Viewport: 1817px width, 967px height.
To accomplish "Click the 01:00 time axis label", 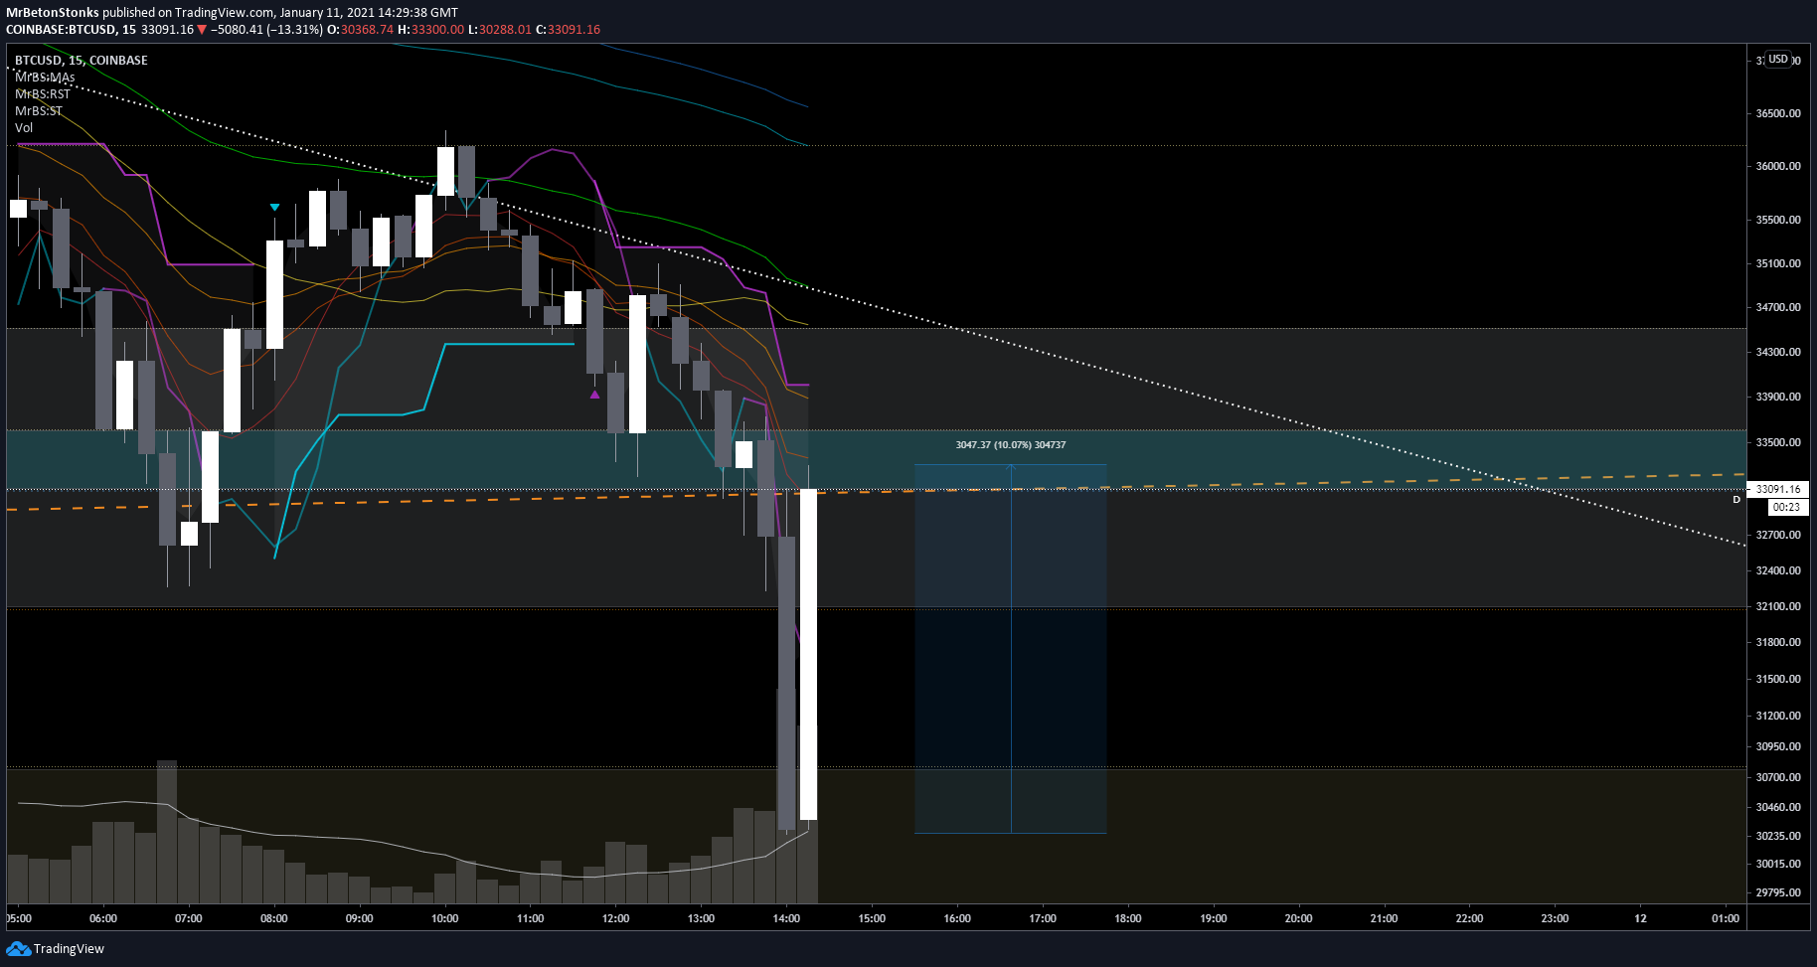I will pyautogui.click(x=1726, y=918).
